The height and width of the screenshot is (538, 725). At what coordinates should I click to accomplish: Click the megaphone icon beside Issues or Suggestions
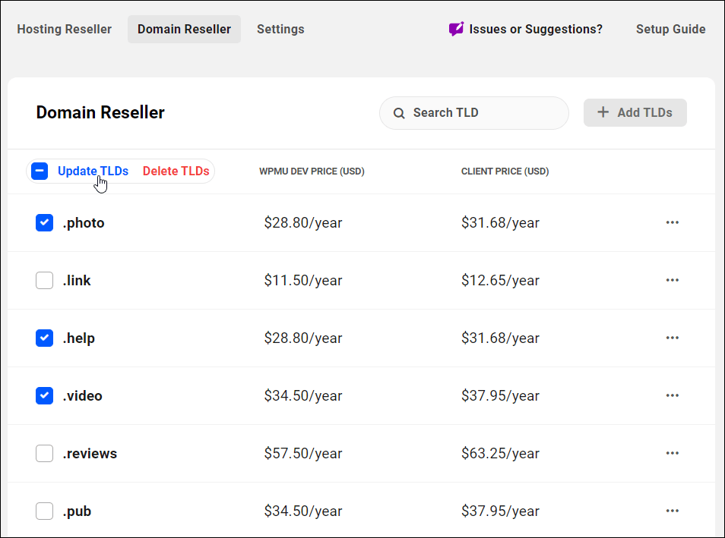[455, 29]
